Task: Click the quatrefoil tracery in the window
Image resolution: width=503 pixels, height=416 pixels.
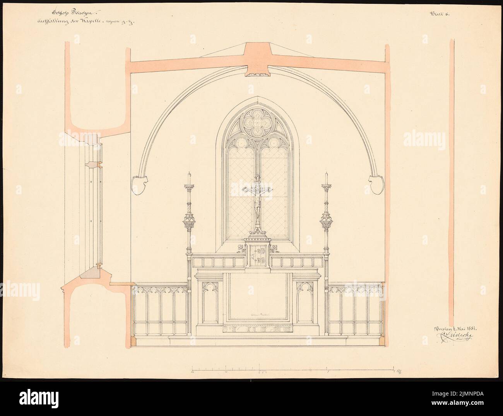Action: (257, 122)
